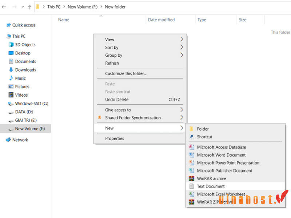This screenshot has width=291, height=218.
Task: Sort files by the Size column
Action: click(x=243, y=20)
